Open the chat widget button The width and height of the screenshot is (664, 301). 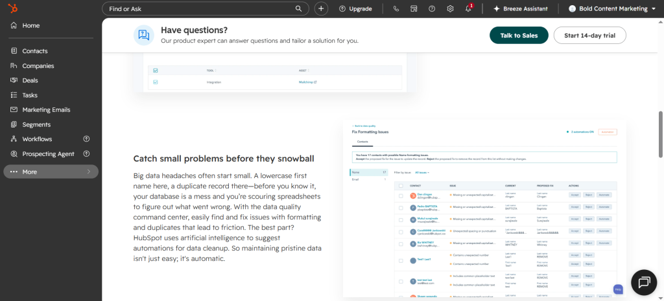(644, 282)
